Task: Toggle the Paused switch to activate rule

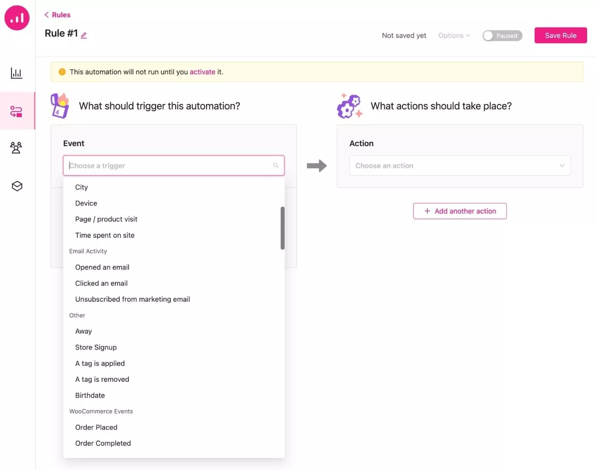Action: point(502,36)
